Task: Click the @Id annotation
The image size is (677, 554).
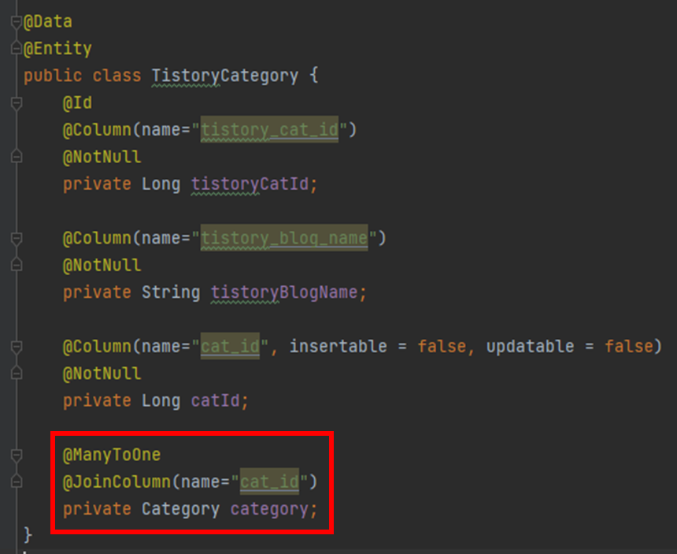Action: click(x=77, y=103)
